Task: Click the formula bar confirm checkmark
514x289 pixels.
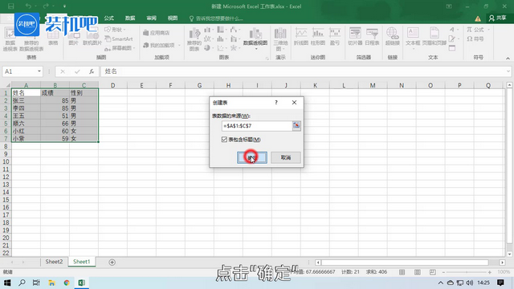Action: pyautogui.click(x=77, y=71)
